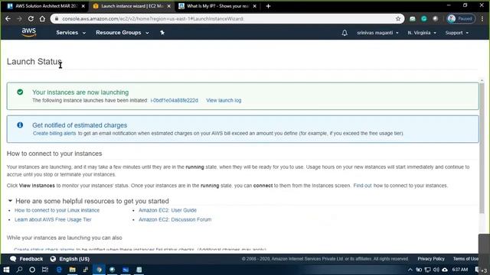This screenshot has width=490, height=275.
Task: Open How to connect to your Linux instance
Action: coord(57,210)
